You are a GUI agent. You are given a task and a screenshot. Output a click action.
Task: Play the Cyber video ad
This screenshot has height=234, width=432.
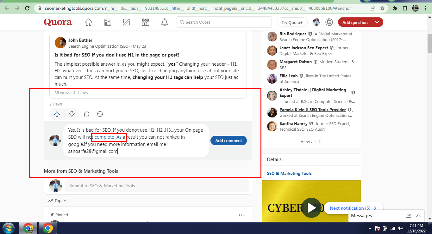[311, 208]
